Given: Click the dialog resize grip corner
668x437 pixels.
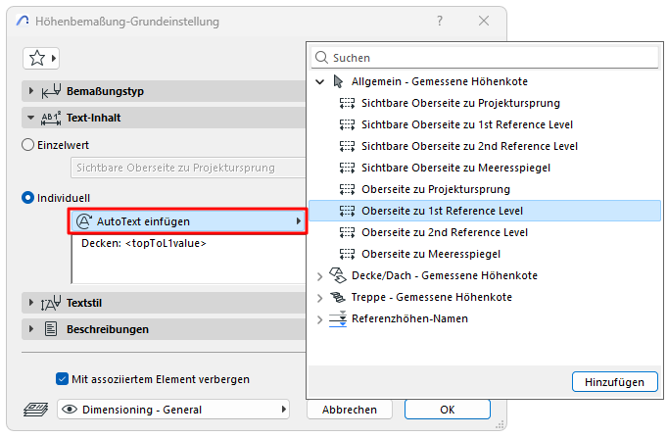Looking at the screenshot, I should [x=501, y=424].
